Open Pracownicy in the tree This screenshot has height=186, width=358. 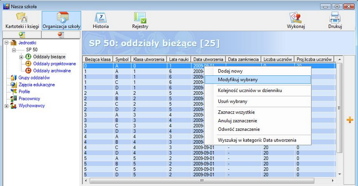tap(29, 99)
